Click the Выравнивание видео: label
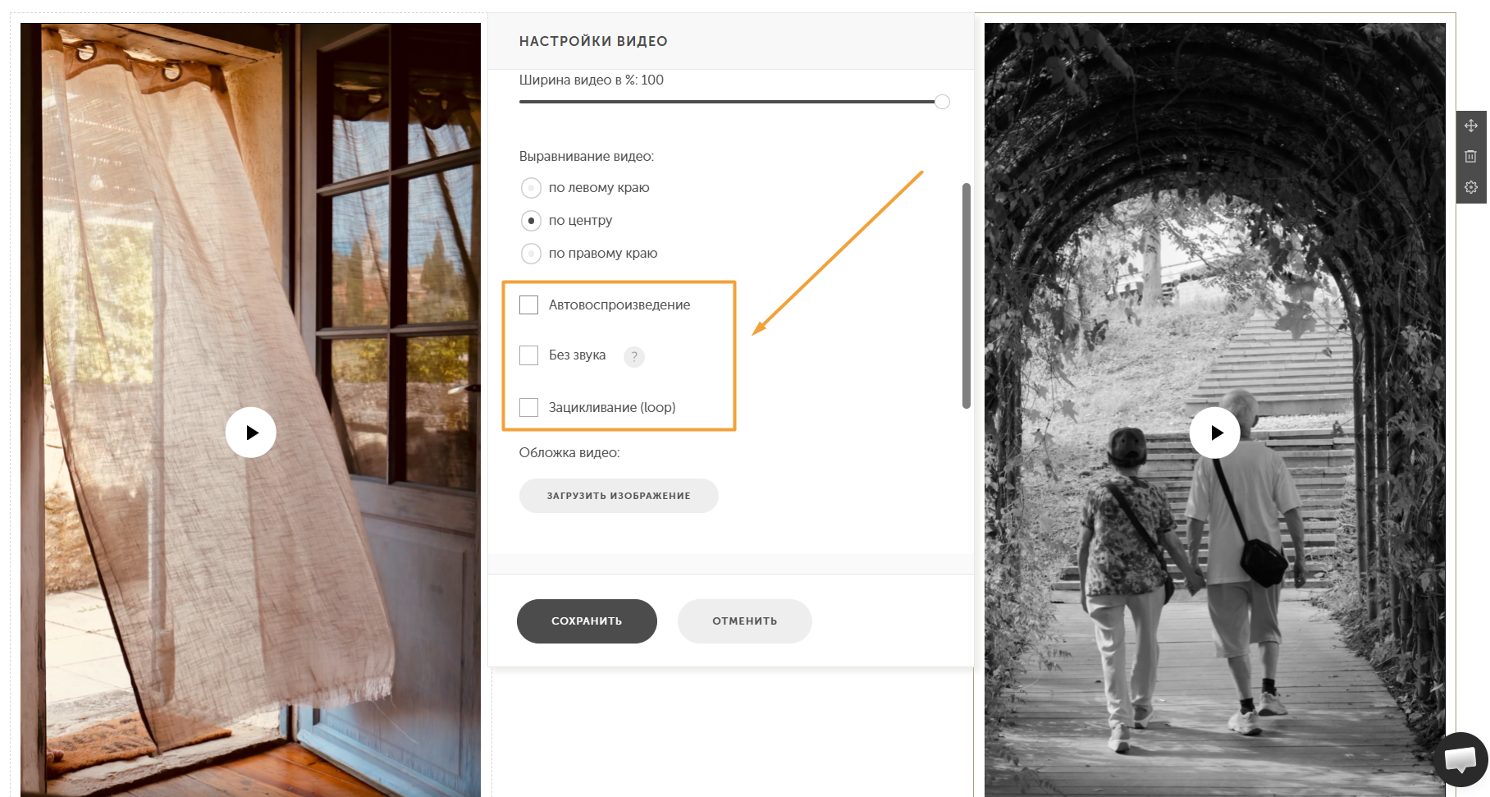Image resolution: width=1490 pixels, height=797 pixels. 587,156
